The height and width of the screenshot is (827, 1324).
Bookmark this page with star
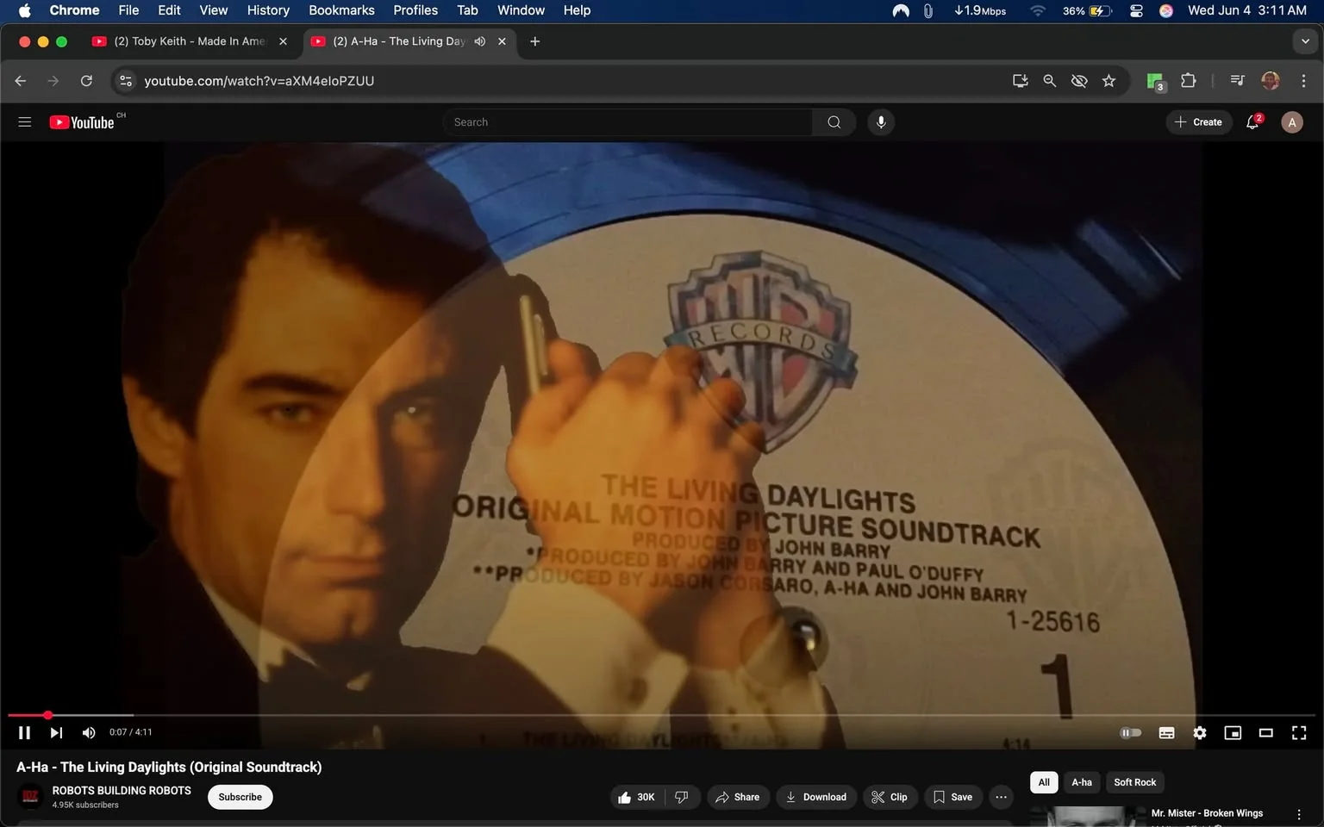(x=1109, y=81)
